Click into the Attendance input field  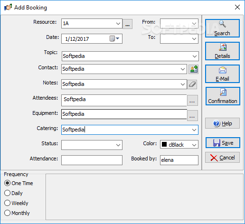[92, 160]
